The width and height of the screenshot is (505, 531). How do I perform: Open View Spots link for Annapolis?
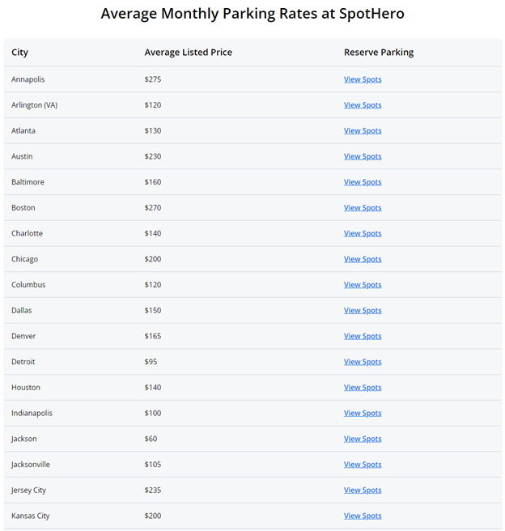coord(363,79)
